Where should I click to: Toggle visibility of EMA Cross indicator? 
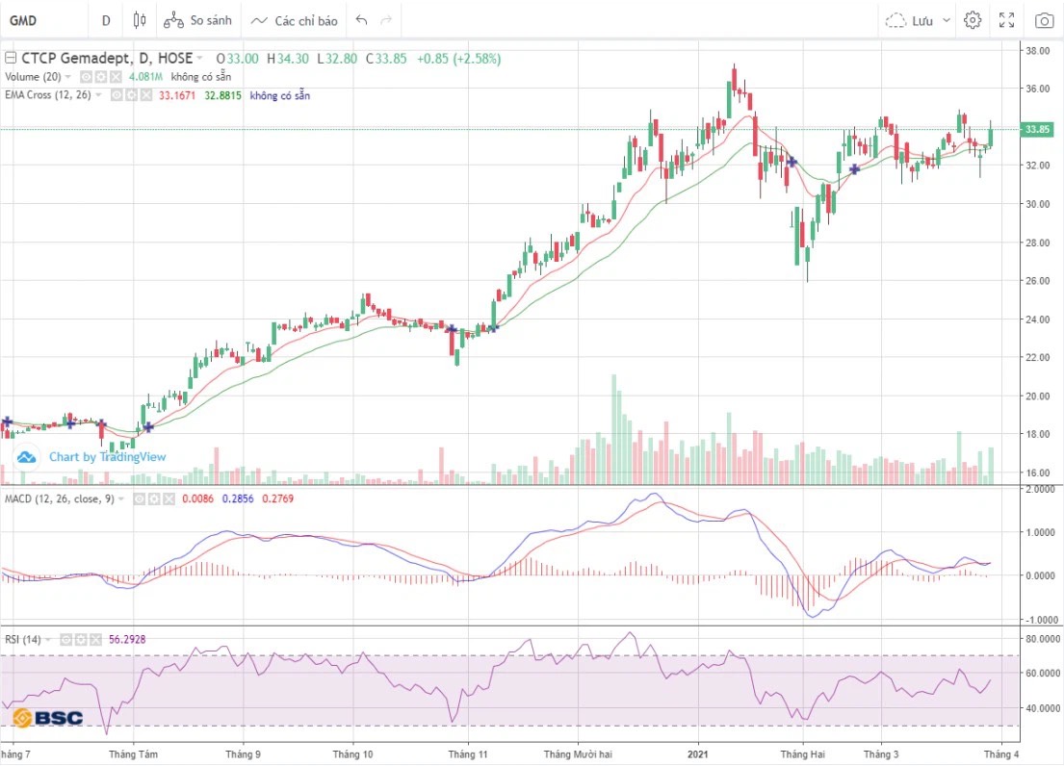point(117,95)
